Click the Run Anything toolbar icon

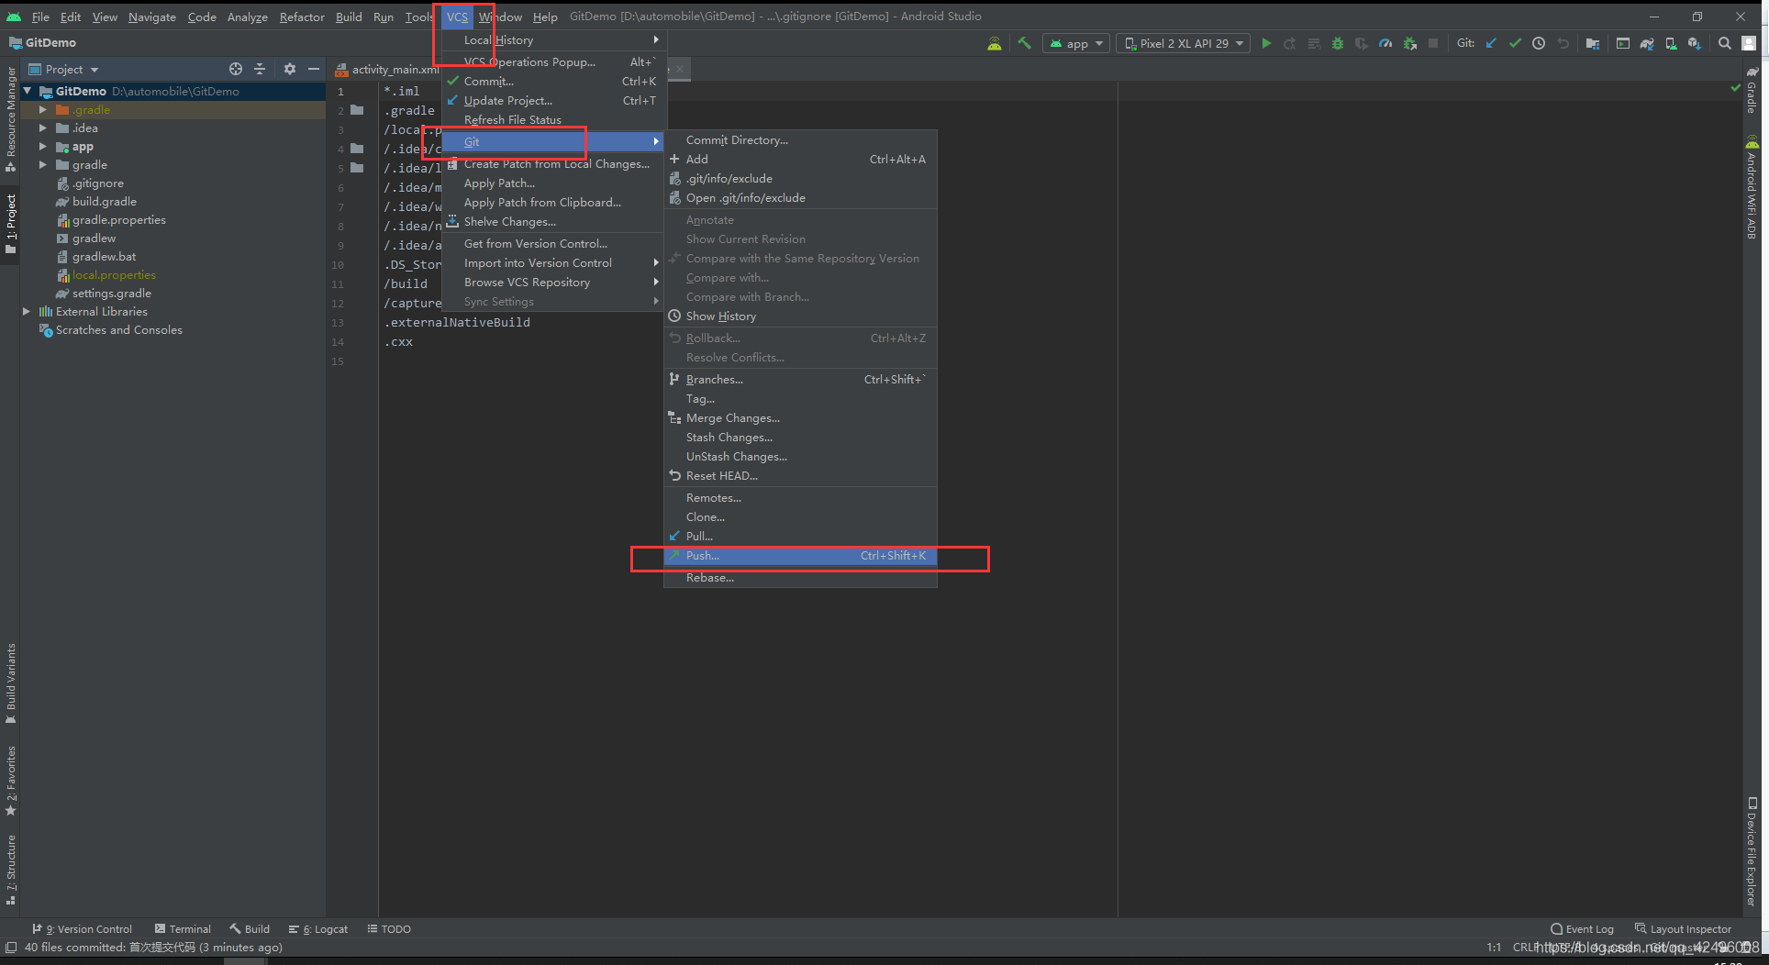click(x=1623, y=43)
